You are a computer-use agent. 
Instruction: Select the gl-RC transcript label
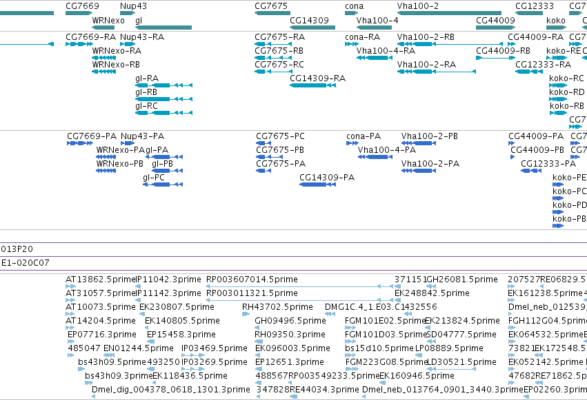(x=146, y=106)
